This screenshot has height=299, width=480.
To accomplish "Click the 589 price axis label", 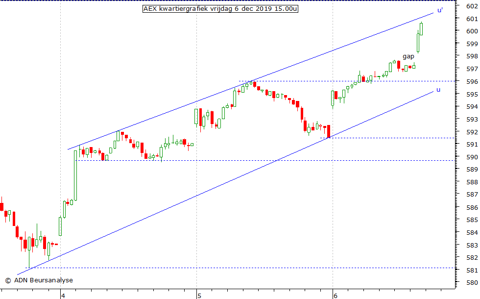I will [472, 170].
